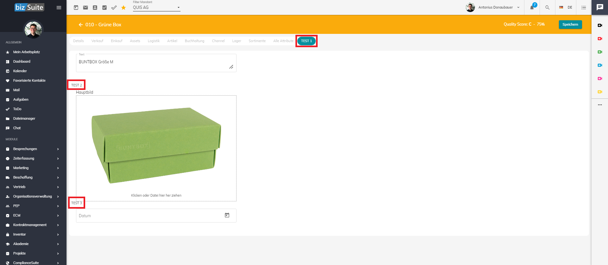Open Antonius Donaubauer user menu
Image resolution: width=608 pixels, height=265 pixels.
click(493, 7)
